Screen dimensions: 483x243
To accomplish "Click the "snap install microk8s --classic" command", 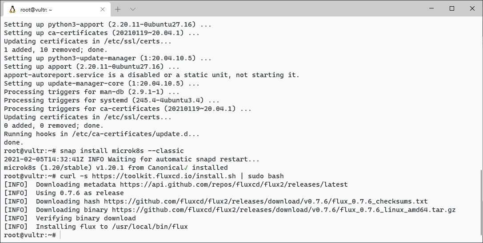I will (122, 151).
